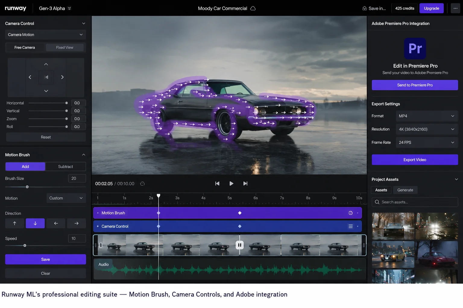Open the Camera Motion dropdown
This screenshot has height=308, width=463.
point(46,35)
